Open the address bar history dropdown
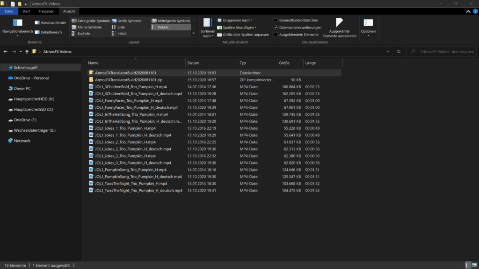 [388, 51]
